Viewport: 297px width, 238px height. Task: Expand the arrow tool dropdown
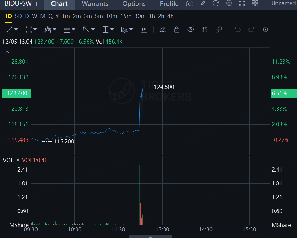93,30
